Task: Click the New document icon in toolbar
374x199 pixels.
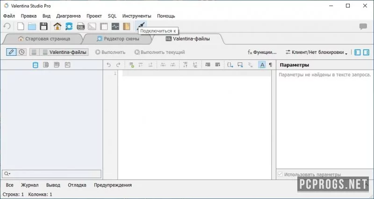Action: pos(21,26)
